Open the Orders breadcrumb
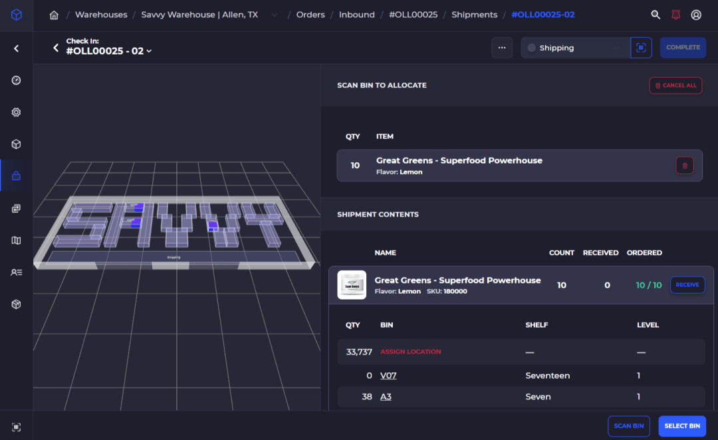 [310, 15]
